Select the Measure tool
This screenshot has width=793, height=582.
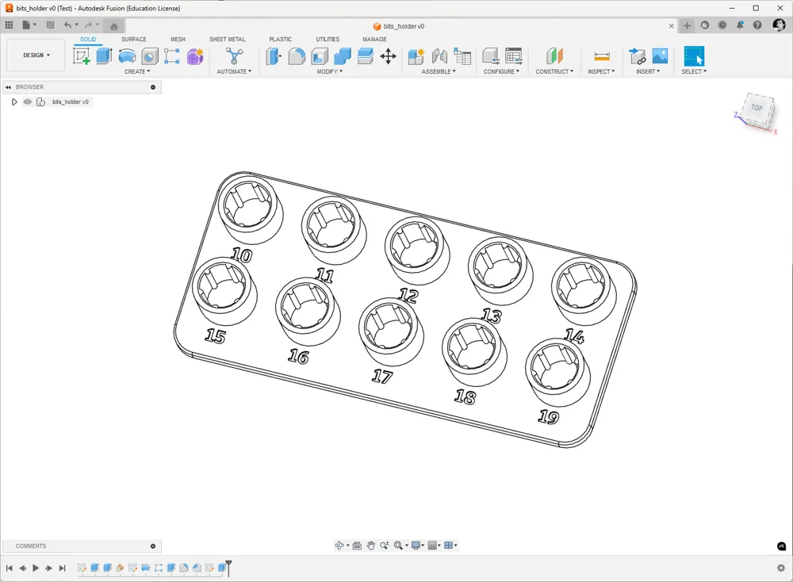click(602, 56)
